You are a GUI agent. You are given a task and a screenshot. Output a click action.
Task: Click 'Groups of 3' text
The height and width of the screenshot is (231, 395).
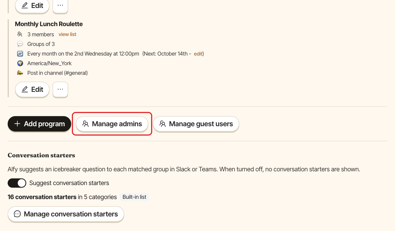pyautogui.click(x=41, y=44)
